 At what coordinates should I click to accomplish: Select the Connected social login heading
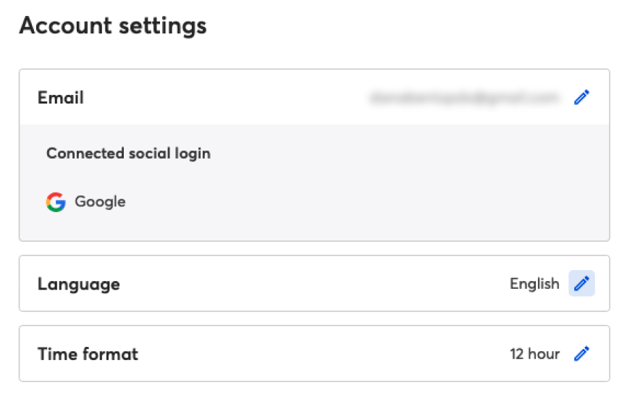pyautogui.click(x=128, y=154)
